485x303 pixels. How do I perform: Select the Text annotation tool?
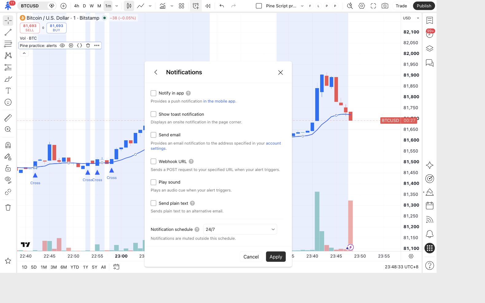click(8, 91)
